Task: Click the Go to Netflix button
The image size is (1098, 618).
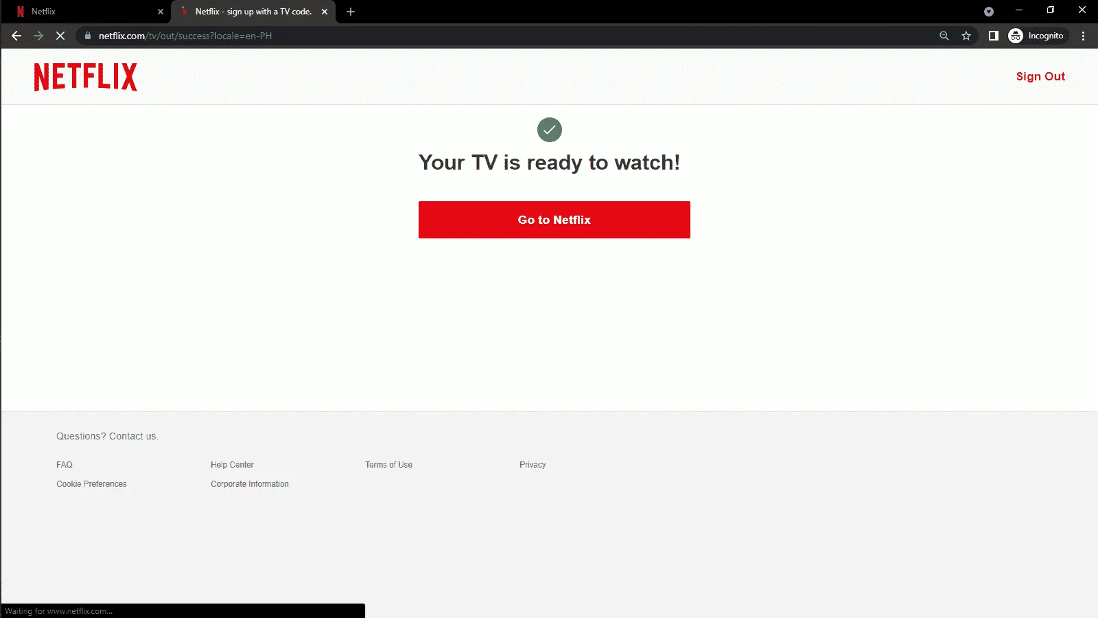Action: tap(554, 220)
